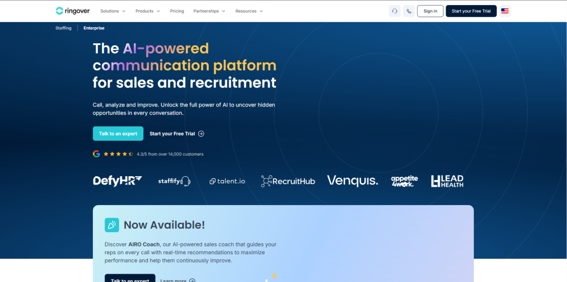Expand the Resources dropdown menu
The width and height of the screenshot is (567, 282).
click(x=249, y=11)
